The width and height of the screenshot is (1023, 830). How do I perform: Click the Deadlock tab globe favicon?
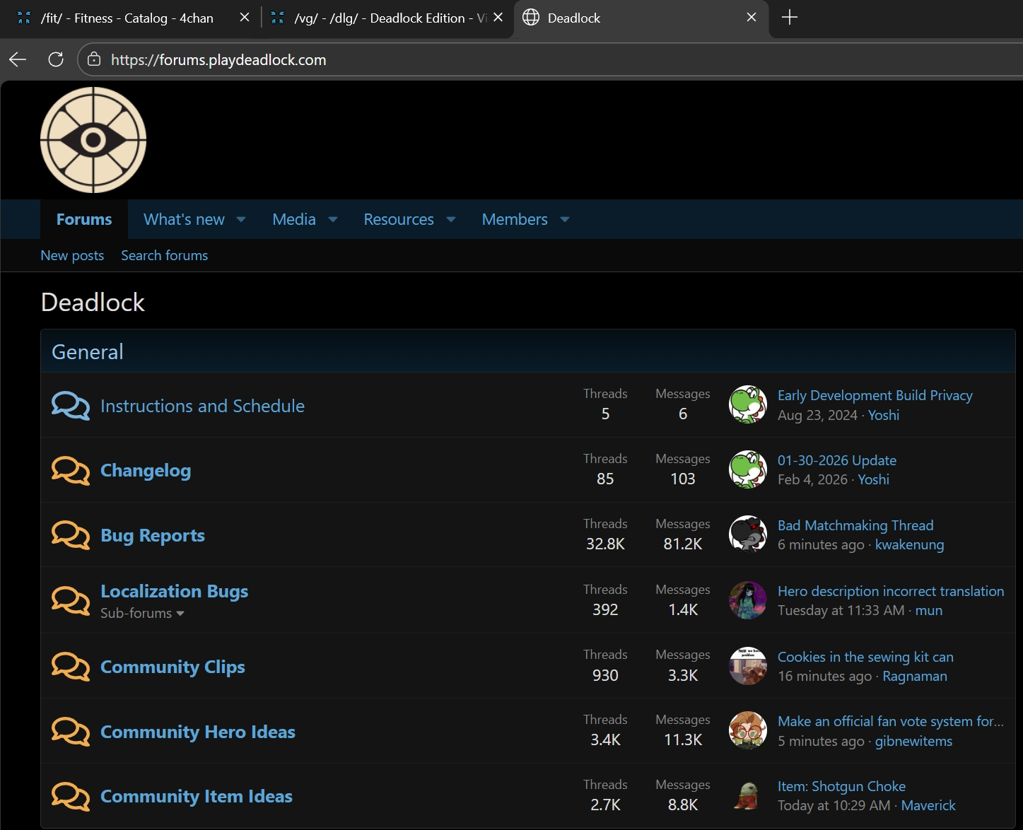click(x=531, y=18)
